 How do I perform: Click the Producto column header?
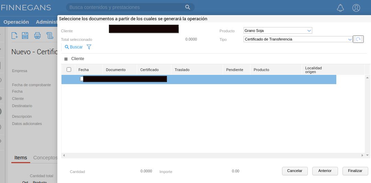coord(276,70)
